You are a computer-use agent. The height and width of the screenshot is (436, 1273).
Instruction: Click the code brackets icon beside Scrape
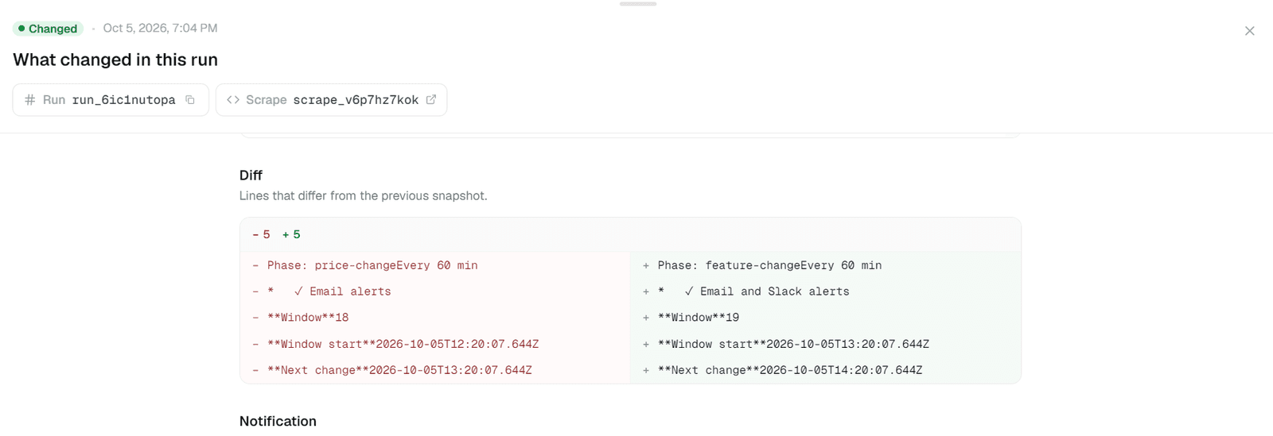(233, 100)
